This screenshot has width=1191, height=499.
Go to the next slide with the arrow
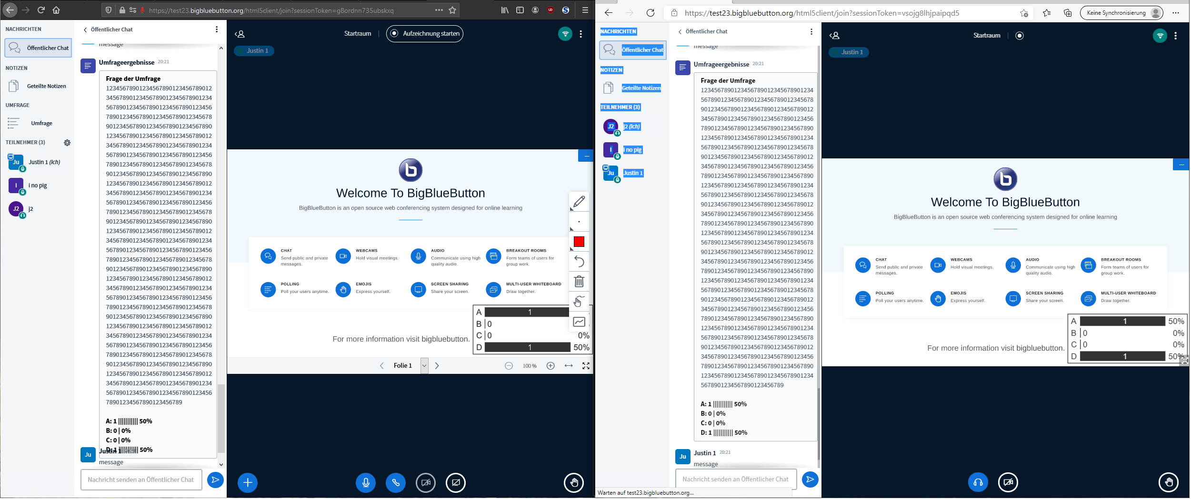coord(437,365)
